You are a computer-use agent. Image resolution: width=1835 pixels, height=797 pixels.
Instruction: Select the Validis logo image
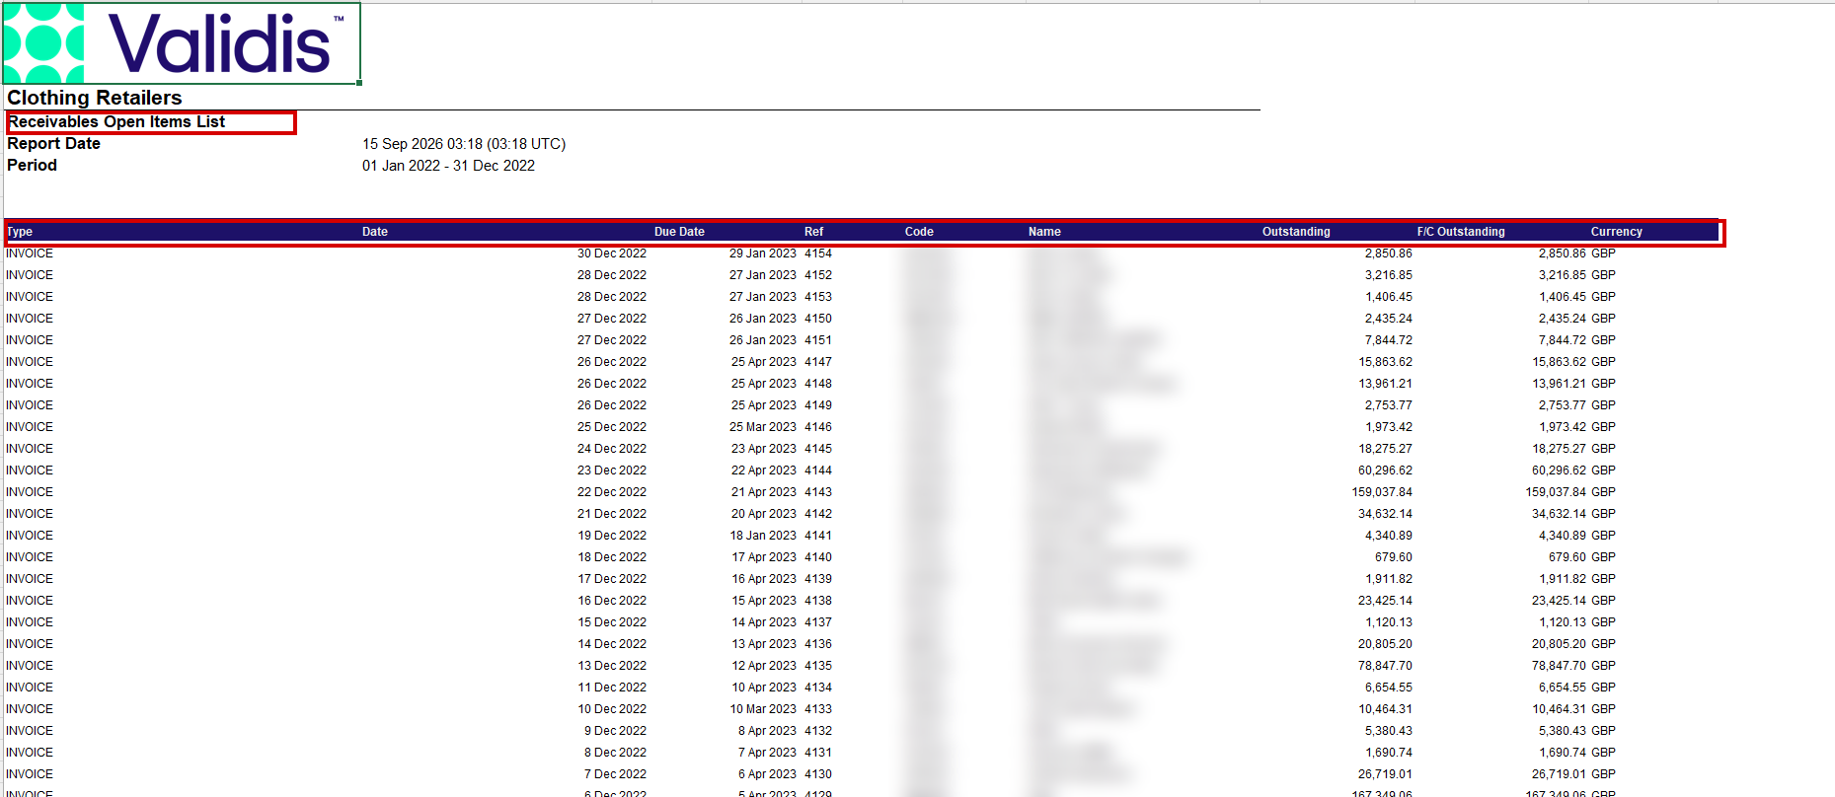[x=182, y=43]
